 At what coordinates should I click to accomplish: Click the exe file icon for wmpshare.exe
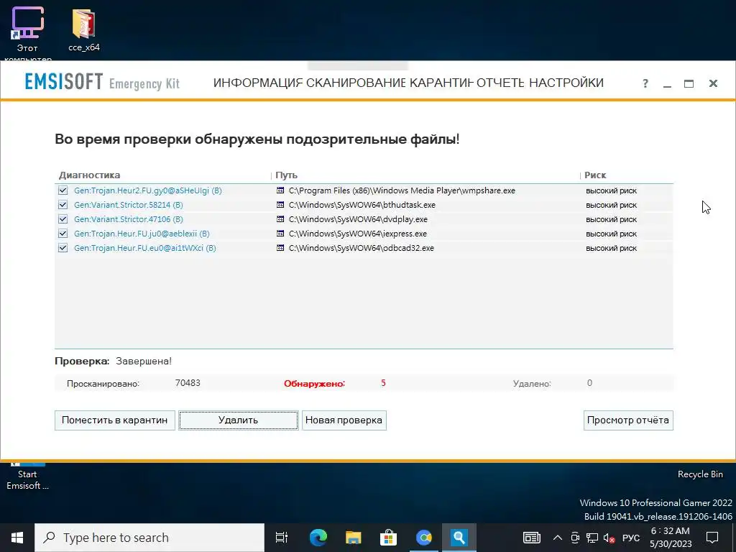point(280,190)
